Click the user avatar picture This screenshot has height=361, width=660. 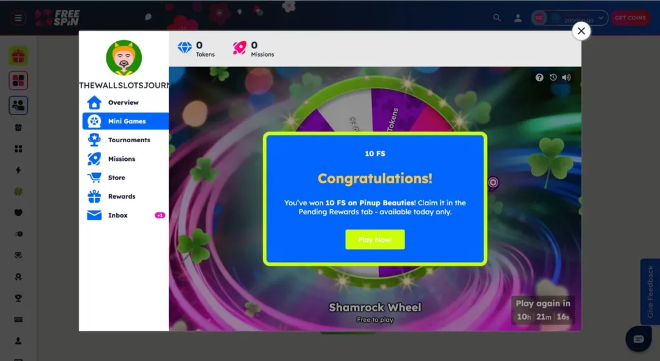pyautogui.click(x=124, y=58)
